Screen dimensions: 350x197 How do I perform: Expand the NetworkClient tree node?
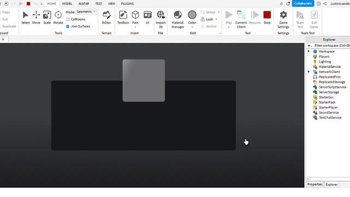pos(309,72)
